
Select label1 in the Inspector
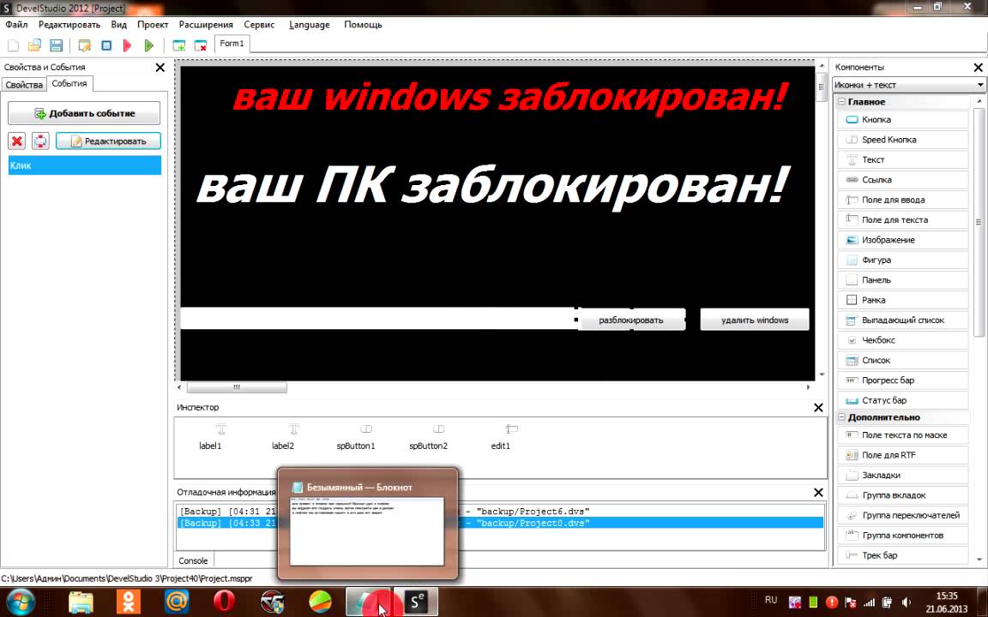click(210, 437)
